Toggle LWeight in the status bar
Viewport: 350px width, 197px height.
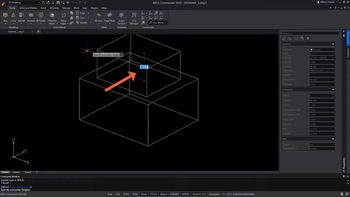[174, 194]
